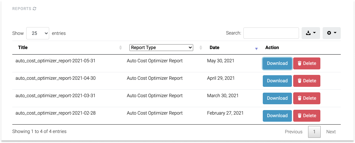Image resolution: width=355 pixels, height=143 pixels.
Task: Download the February 27, 2021 report
Action: tap(277, 116)
